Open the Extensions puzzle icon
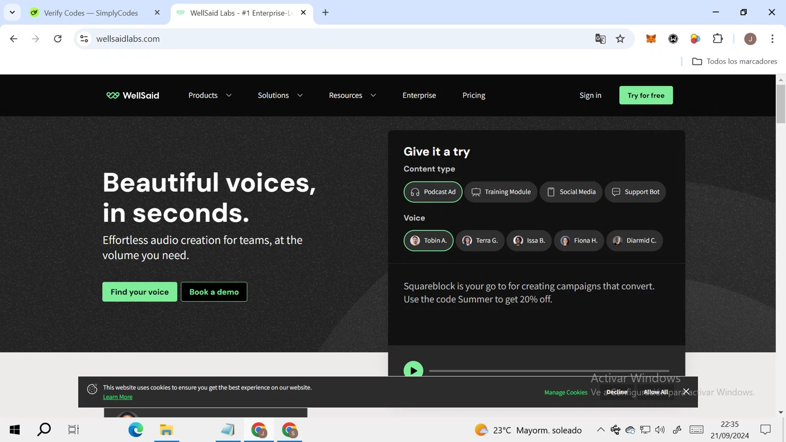Viewport: 786px width, 442px height. (x=718, y=39)
